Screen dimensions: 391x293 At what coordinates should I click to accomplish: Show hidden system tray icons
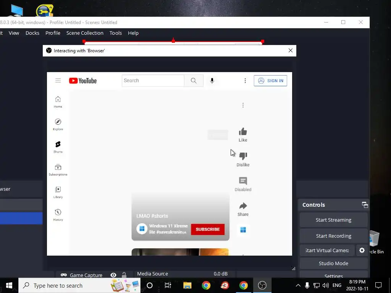coord(298,285)
